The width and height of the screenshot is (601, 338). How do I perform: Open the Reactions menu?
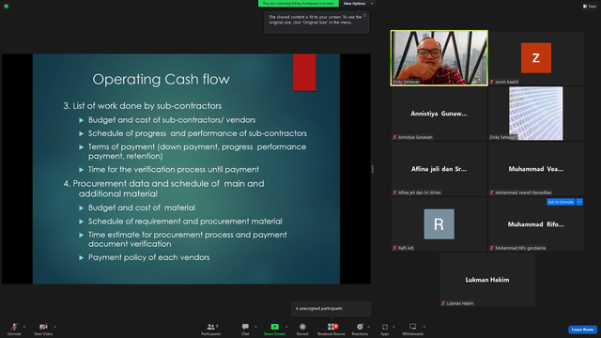[x=360, y=329]
